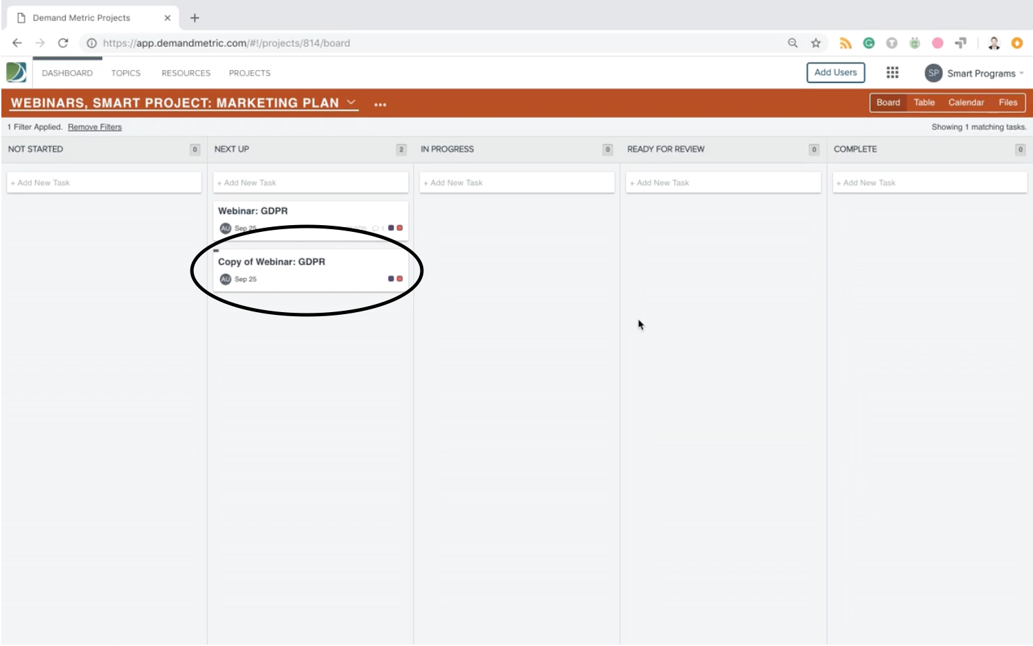This screenshot has height=646, width=1033.
Task: Click the AU avatar on Webinar: GDPR card
Action: click(x=225, y=228)
